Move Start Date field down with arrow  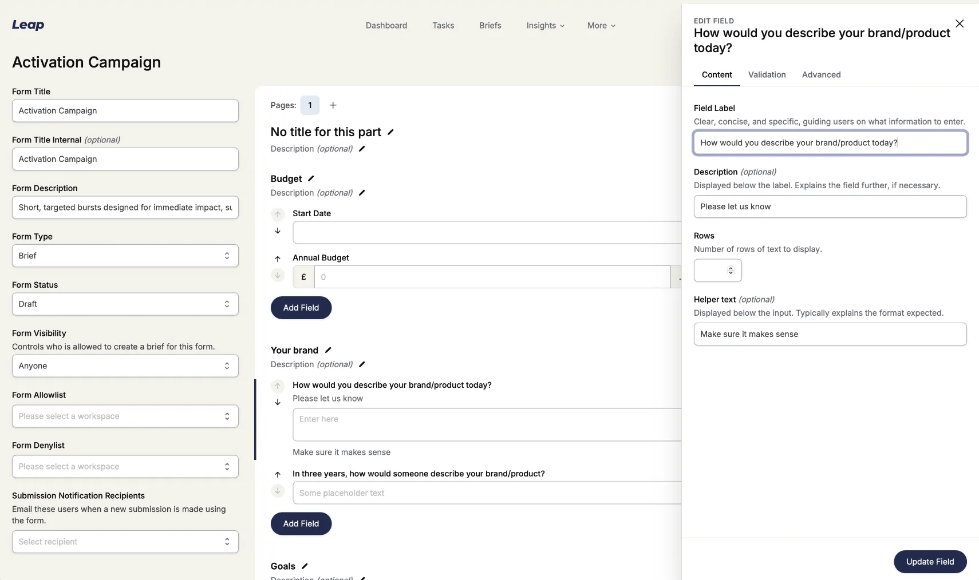[278, 231]
